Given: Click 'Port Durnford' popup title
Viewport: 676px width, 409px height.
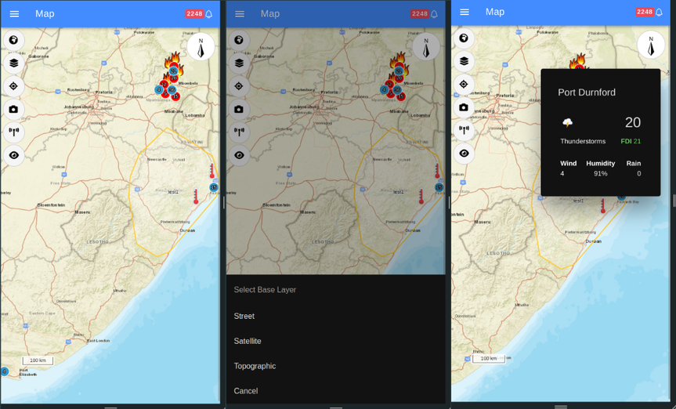Looking at the screenshot, I should (x=587, y=92).
